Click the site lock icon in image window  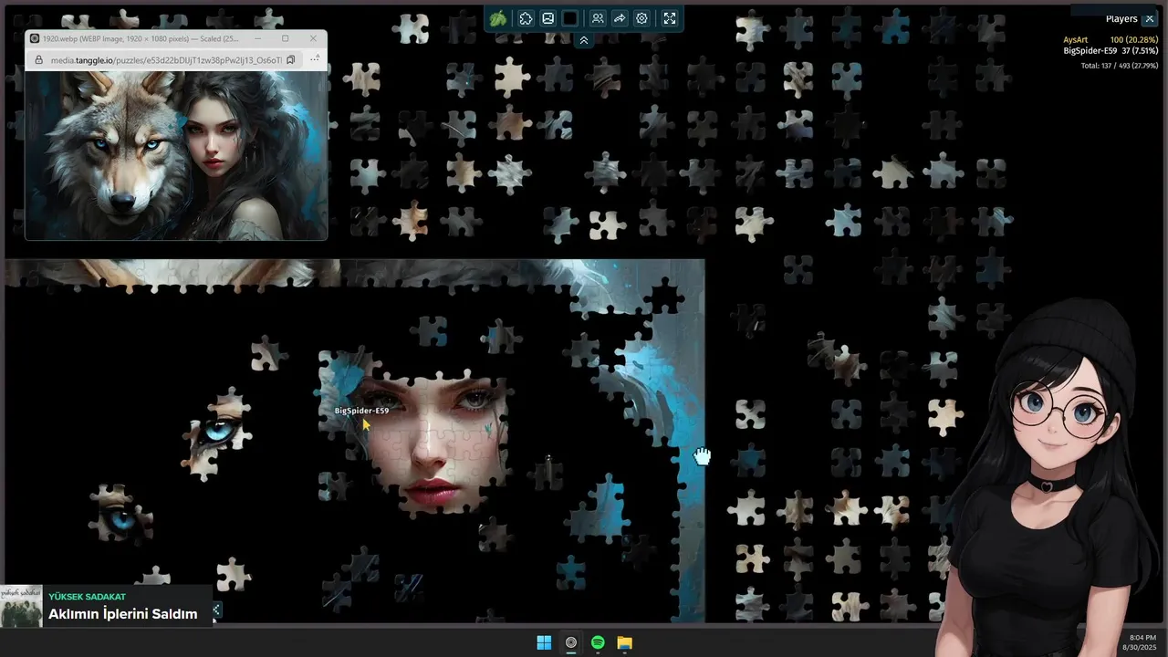pyautogui.click(x=37, y=60)
